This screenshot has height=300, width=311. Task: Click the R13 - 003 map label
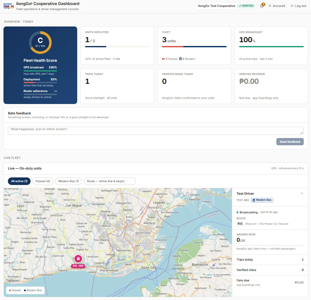tap(78, 266)
